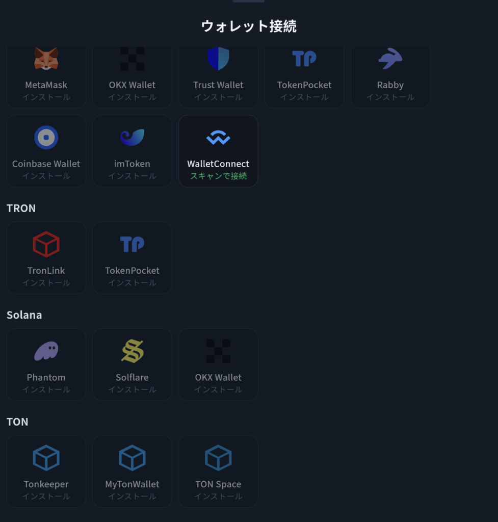Select the Rabby wallet label
Screen dimensions: 498x522
pyautogui.click(x=390, y=85)
